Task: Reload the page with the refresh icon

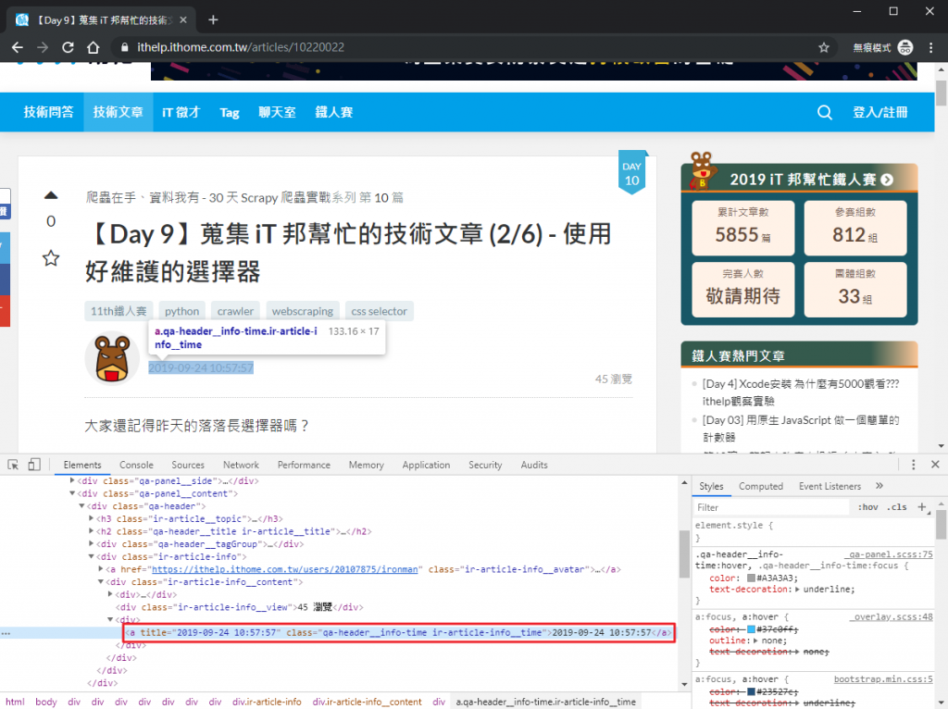Action: [x=68, y=47]
